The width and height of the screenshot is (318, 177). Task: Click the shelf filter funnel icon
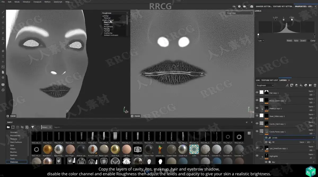click(x=33, y=127)
